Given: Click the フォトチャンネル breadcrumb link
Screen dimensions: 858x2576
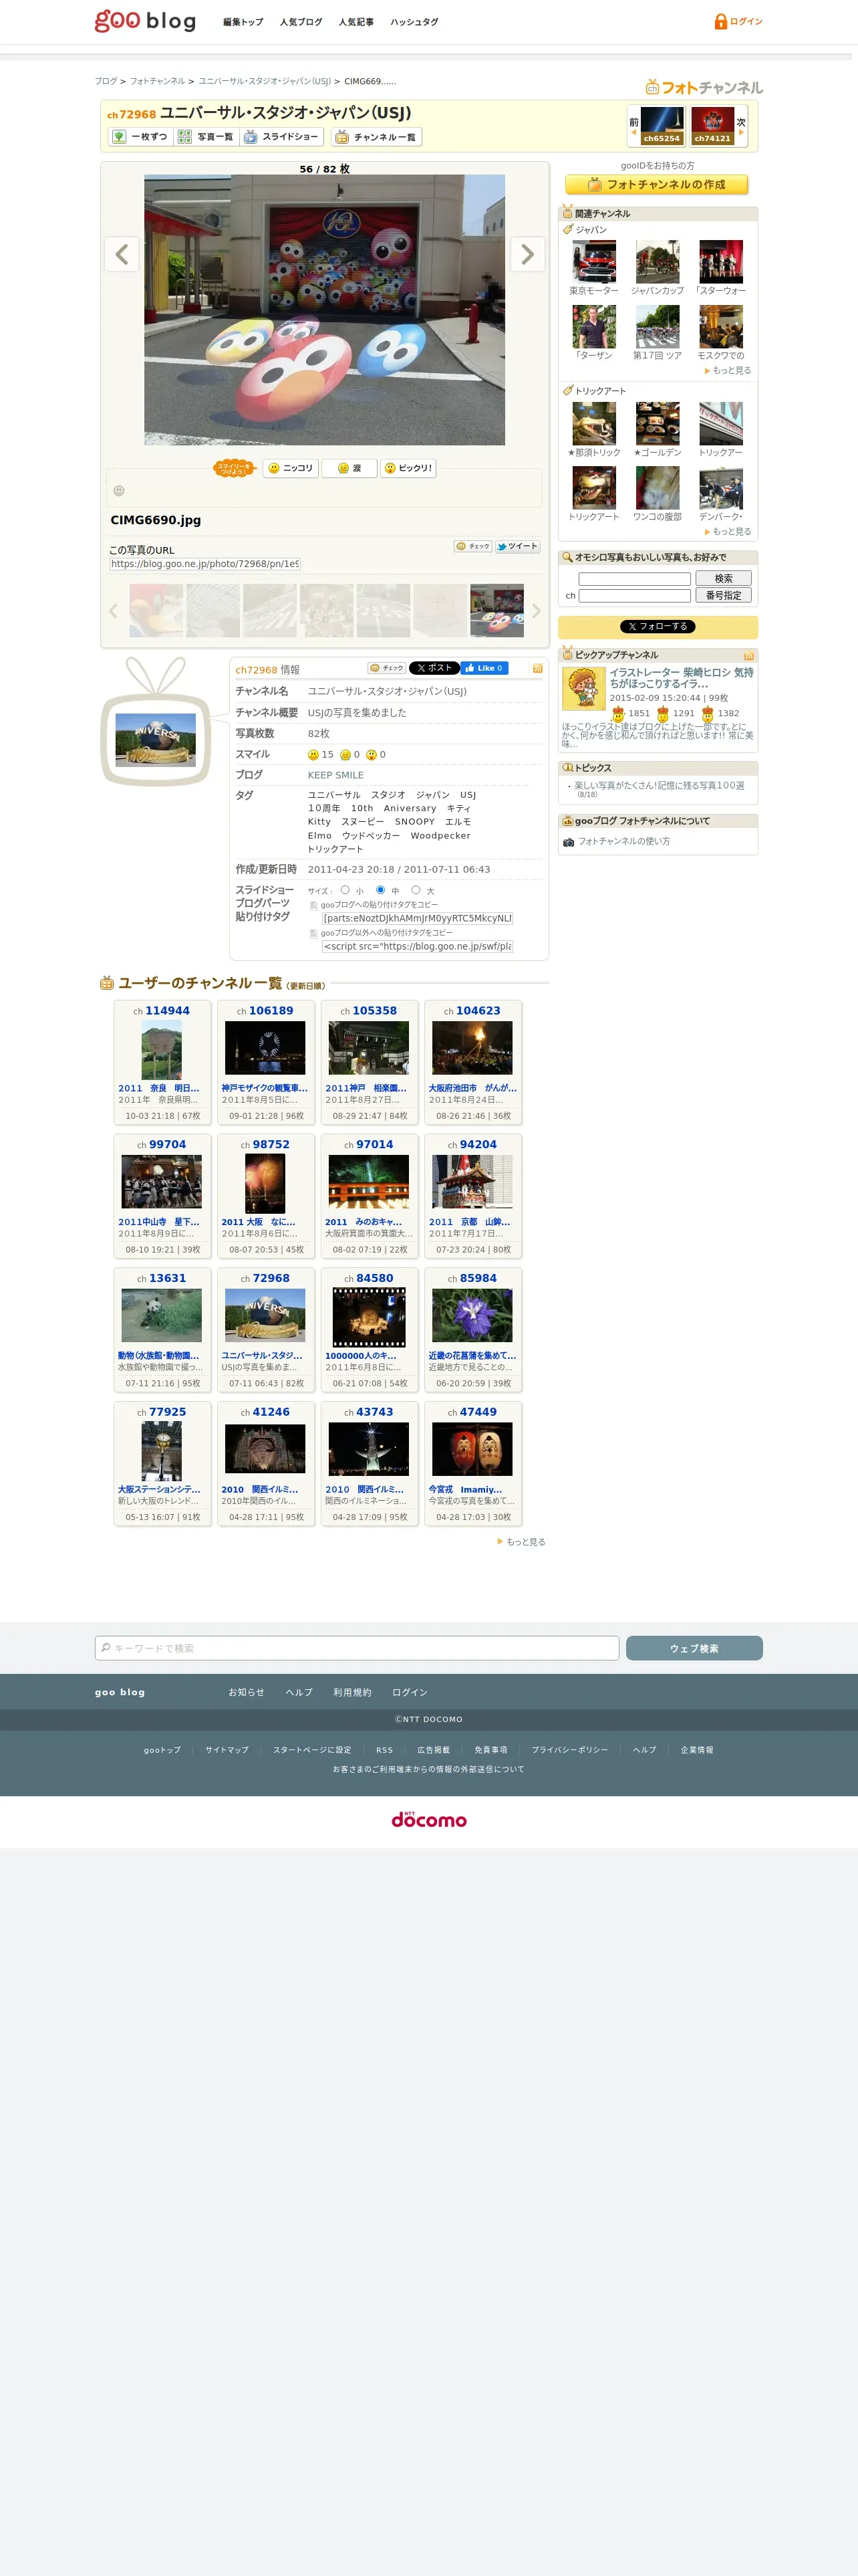Looking at the screenshot, I should coord(157,81).
